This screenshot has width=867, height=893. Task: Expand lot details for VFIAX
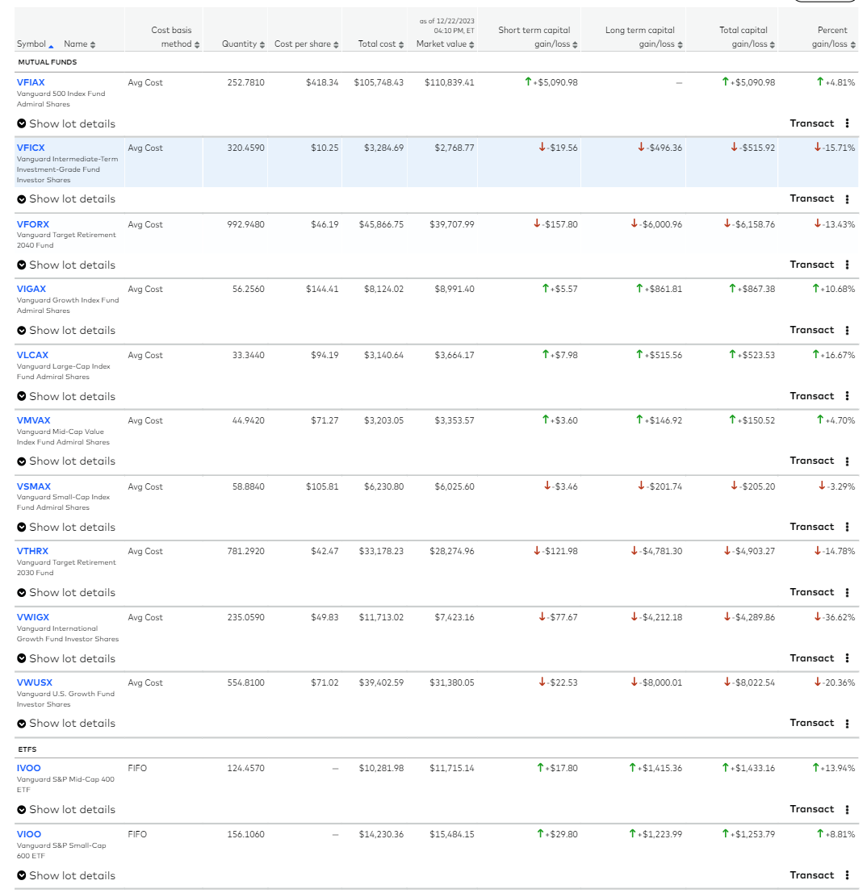66,123
